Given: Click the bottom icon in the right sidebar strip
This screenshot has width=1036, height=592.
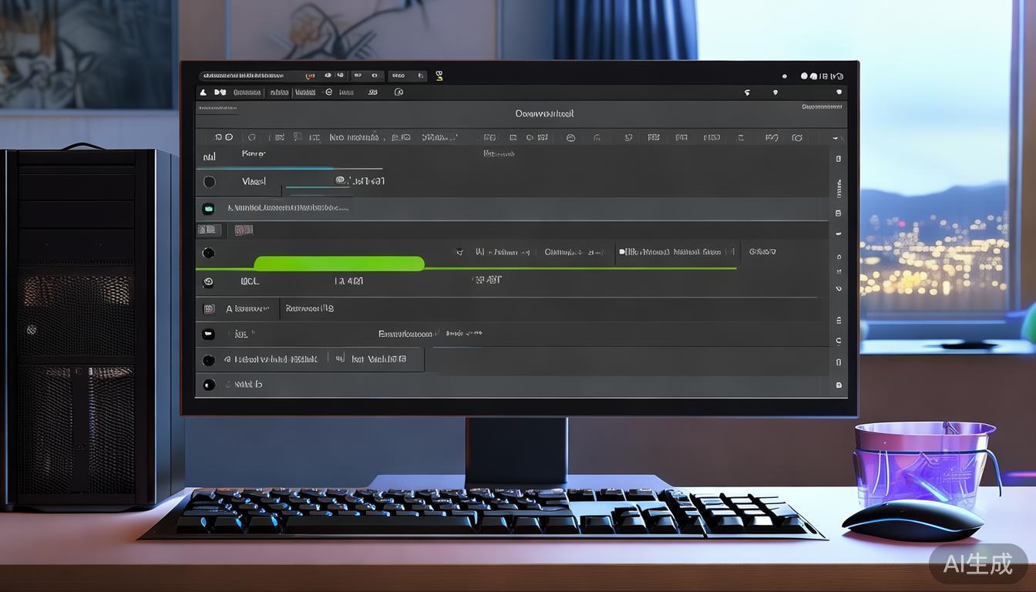Looking at the screenshot, I should pyautogui.click(x=839, y=385).
